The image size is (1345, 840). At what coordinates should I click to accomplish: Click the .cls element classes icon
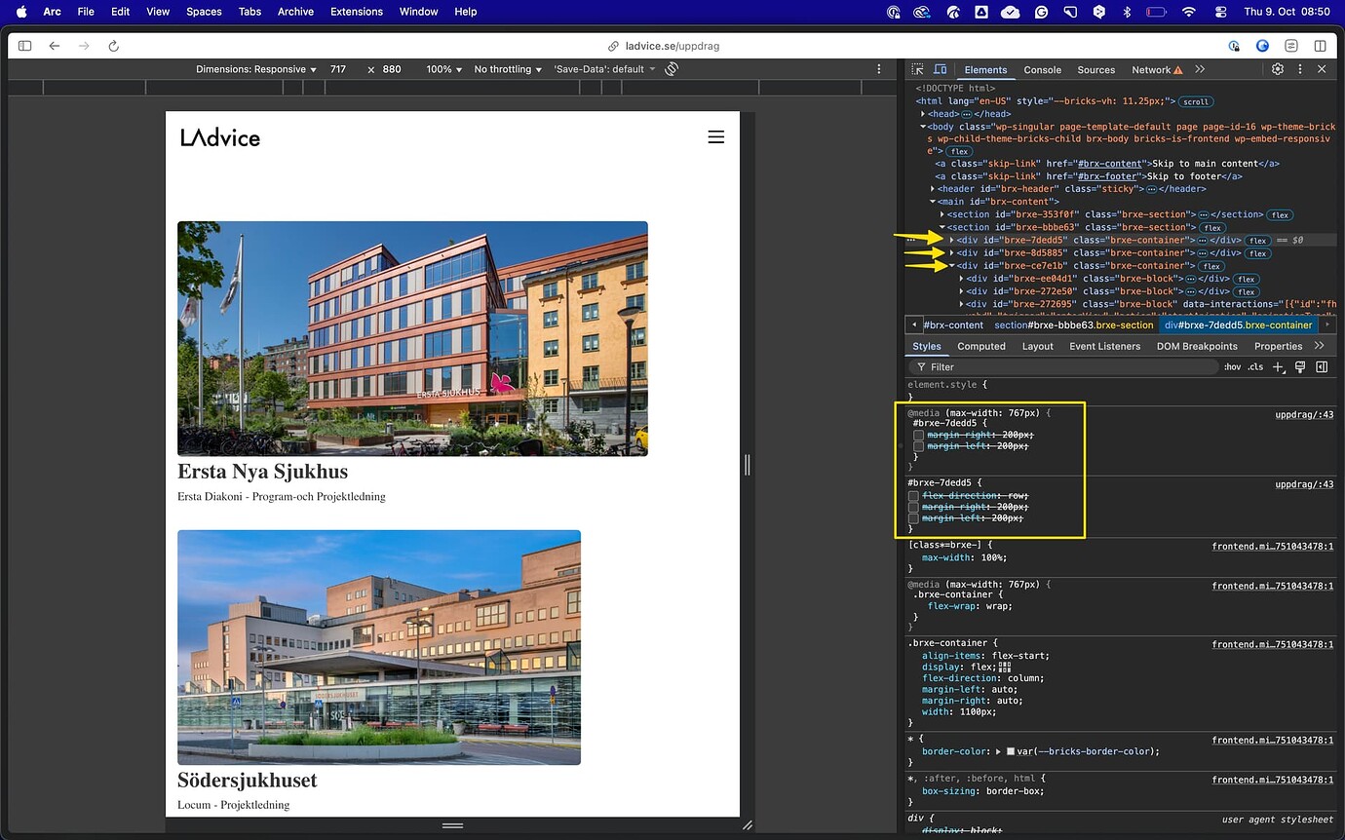click(1254, 366)
